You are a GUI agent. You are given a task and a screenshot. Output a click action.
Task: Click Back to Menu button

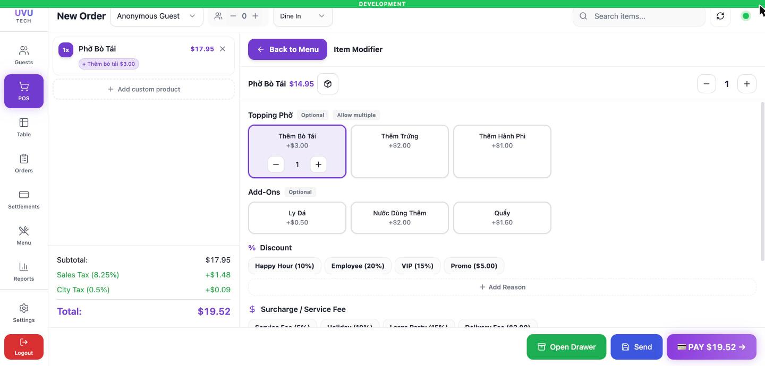[287, 49]
